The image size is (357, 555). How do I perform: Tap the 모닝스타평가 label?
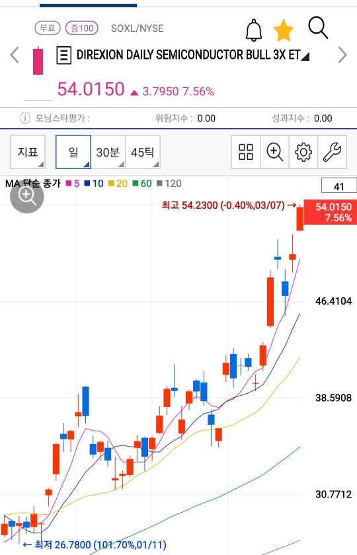click(62, 118)
